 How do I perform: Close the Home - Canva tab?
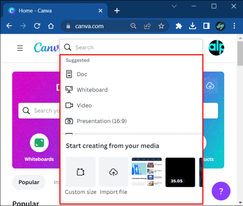(100, 11)
